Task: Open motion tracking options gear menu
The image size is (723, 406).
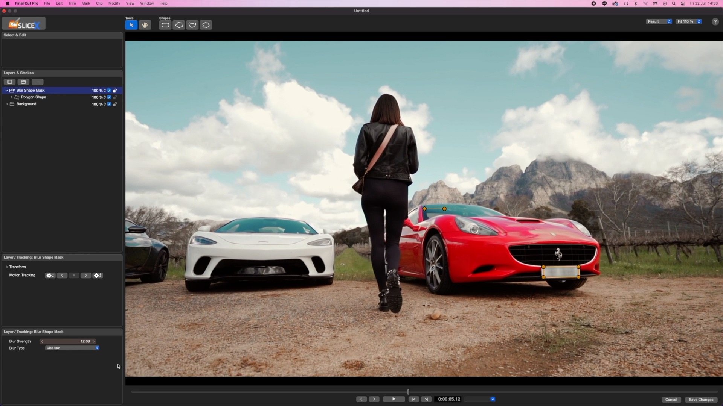Action: click(x=50, y=276)
